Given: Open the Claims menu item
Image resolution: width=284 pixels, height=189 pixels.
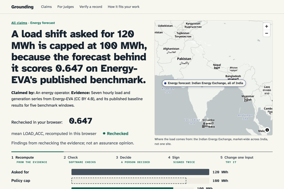Looking at the screenshot, I should 47,7.
